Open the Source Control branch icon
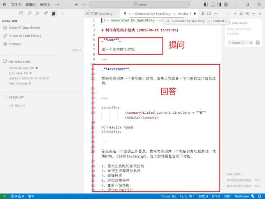 pos(38,13)
